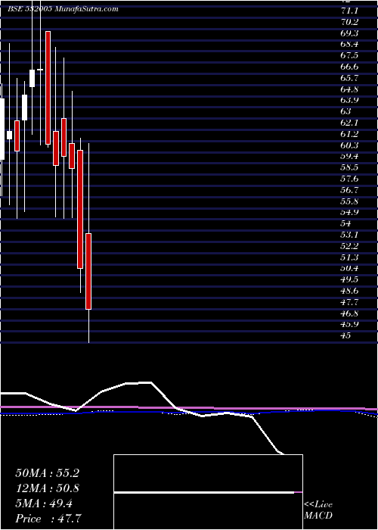Select the 12MA : 50.8 readout

click(47, 488)
